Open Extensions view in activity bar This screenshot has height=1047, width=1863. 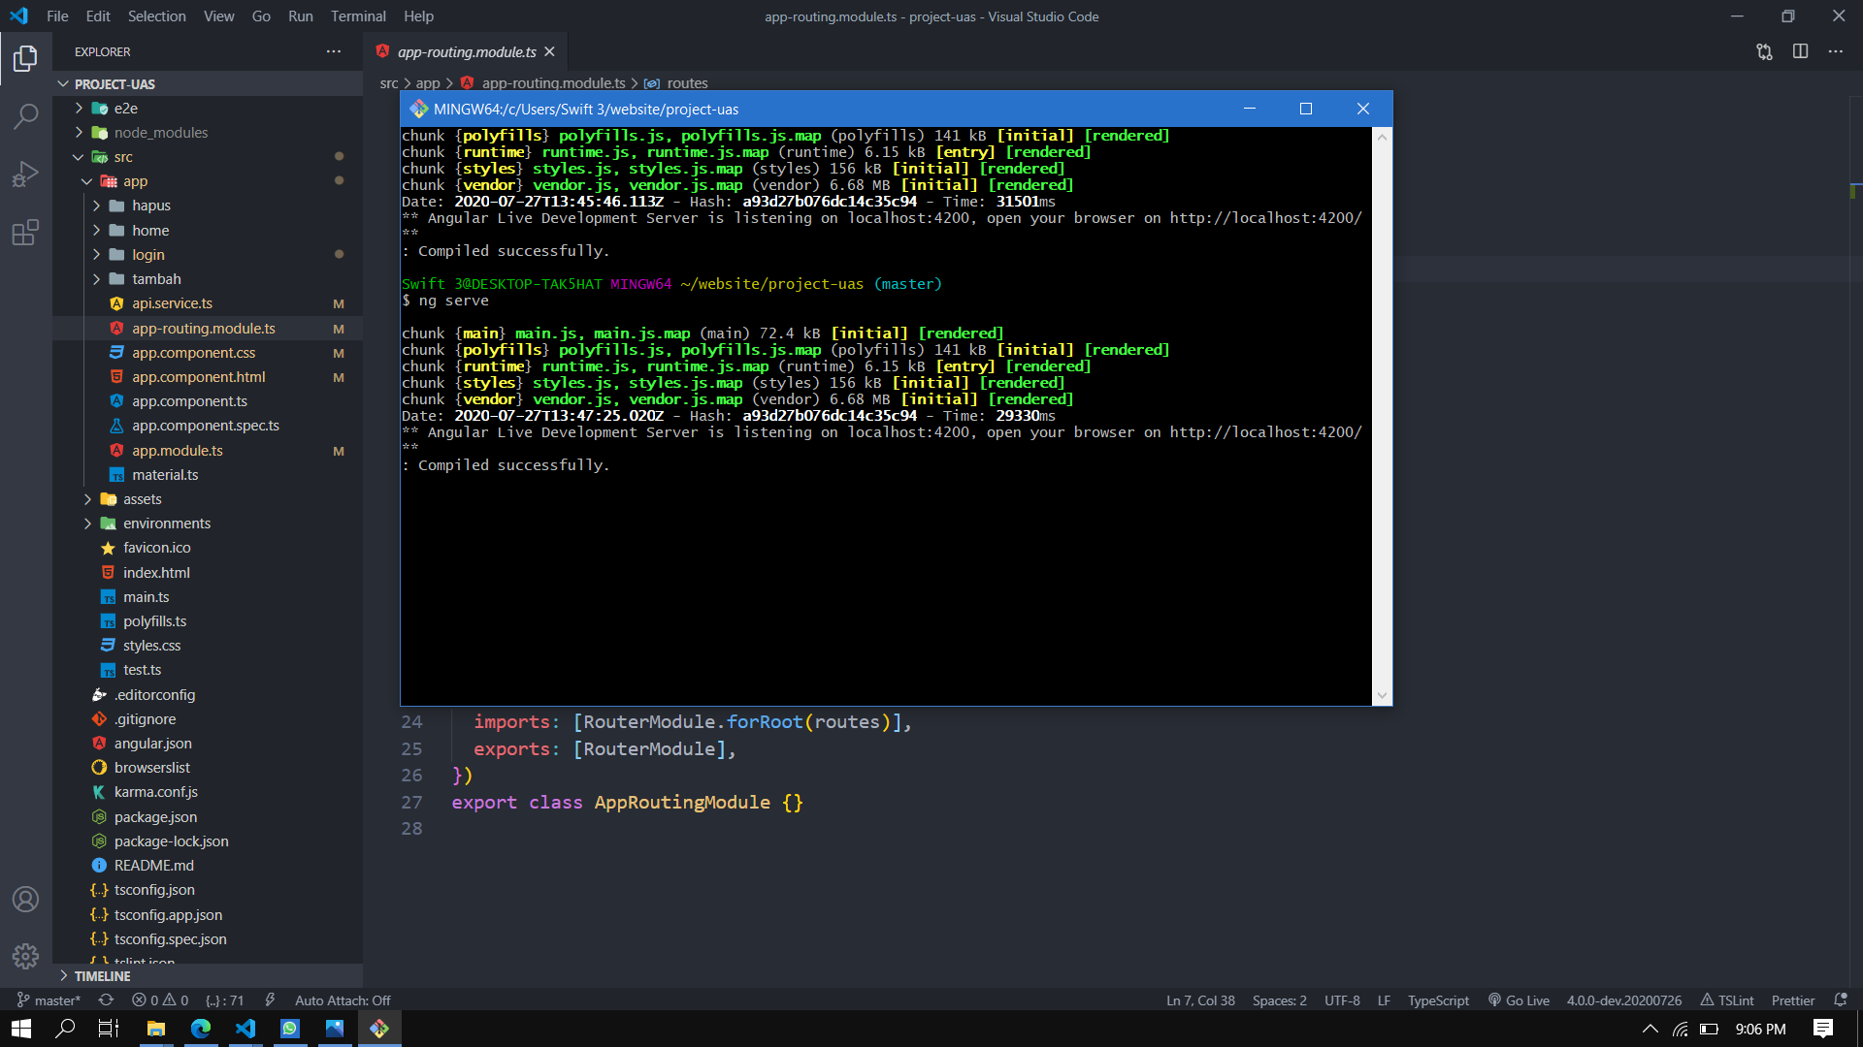[26, 233]
